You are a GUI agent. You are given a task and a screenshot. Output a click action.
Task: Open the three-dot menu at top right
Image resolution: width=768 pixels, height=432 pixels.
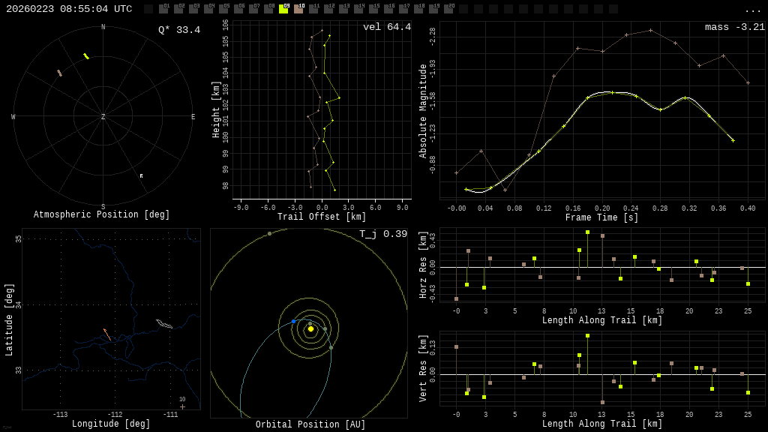click(x=752, y=10)
